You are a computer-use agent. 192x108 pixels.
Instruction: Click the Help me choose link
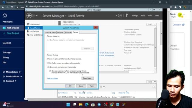[x=52, y=78]
